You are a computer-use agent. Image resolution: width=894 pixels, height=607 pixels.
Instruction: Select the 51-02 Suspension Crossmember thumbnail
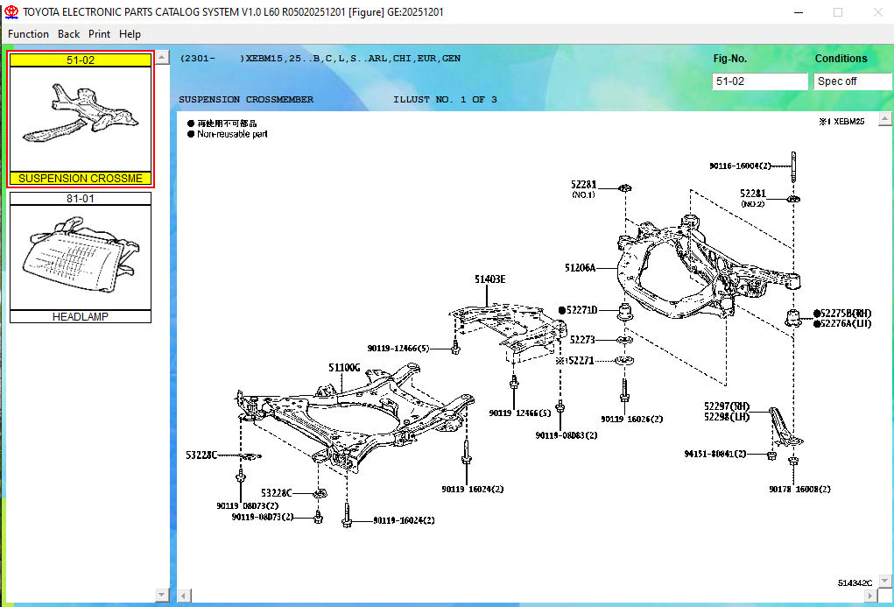(81, 119)
